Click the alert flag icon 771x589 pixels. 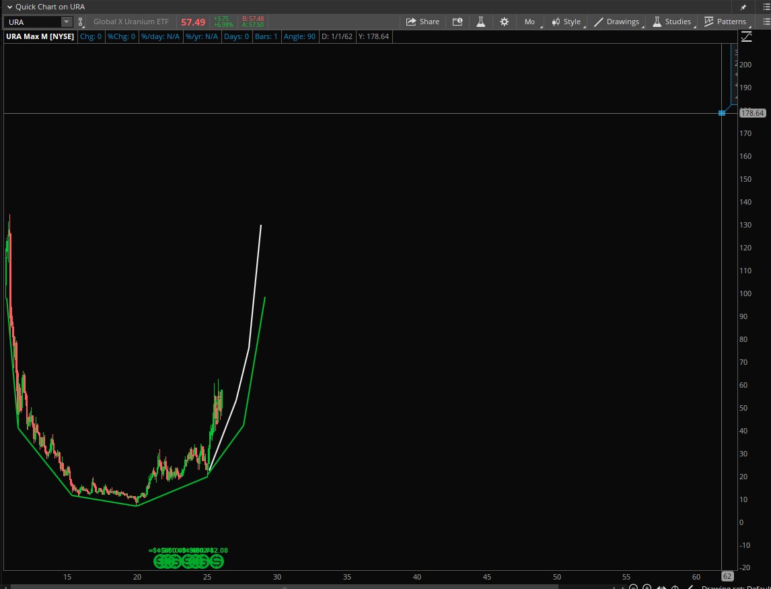click(457, 22)
